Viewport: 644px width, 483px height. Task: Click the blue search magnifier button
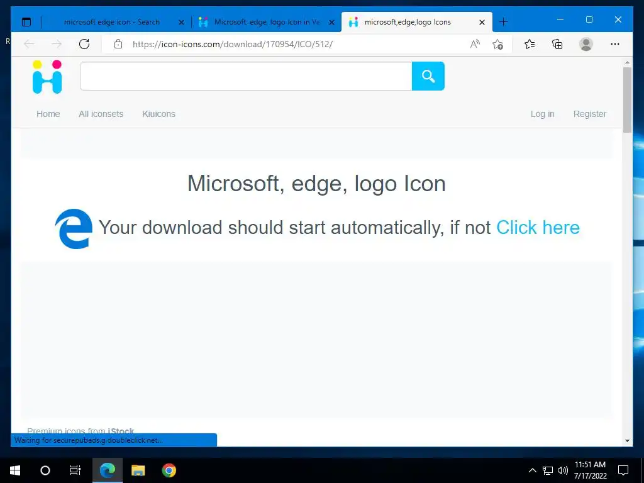[428, 76]
